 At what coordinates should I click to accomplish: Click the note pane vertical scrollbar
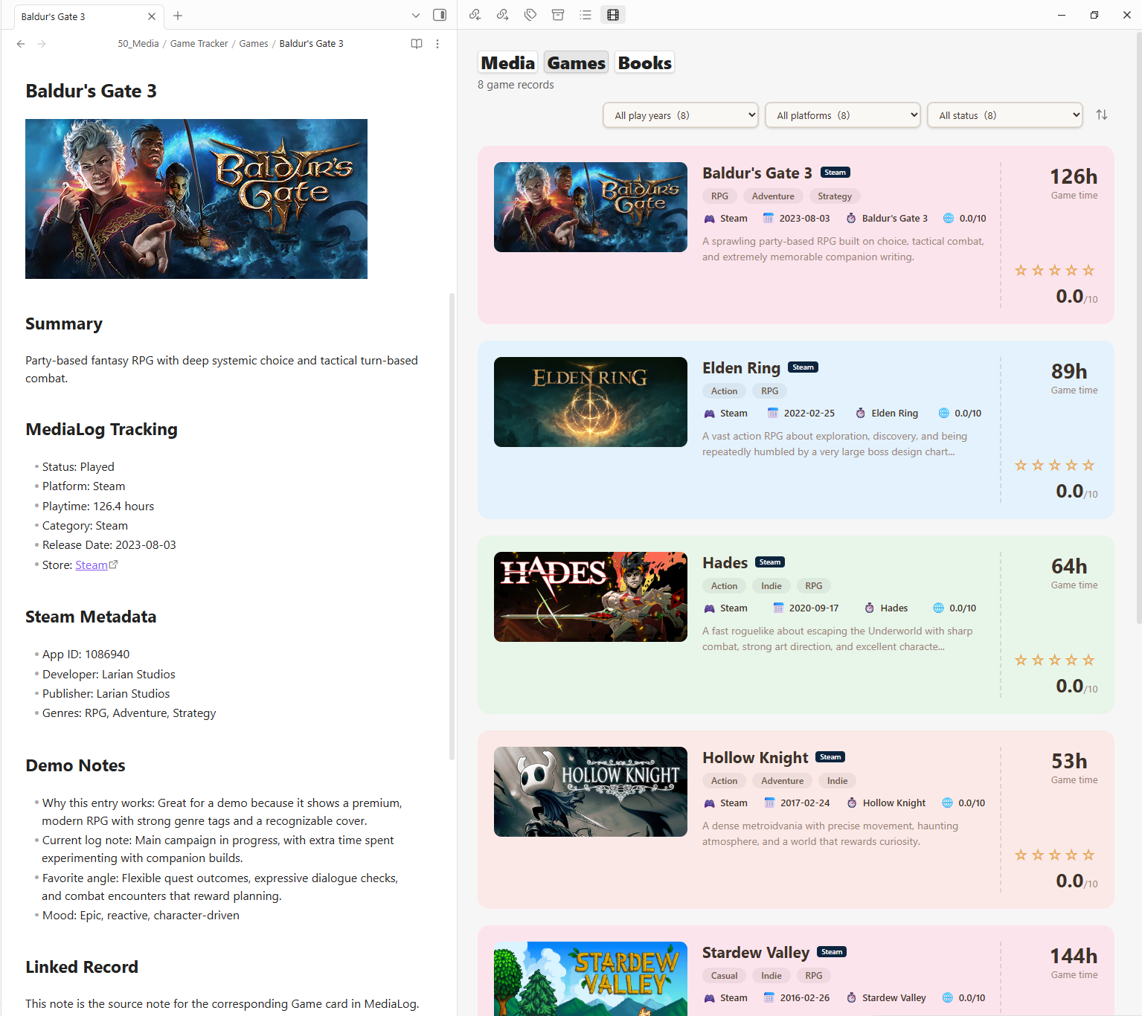click(452, 527)
